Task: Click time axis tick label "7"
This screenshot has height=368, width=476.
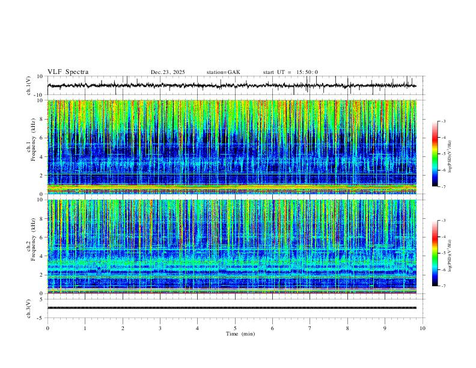Action: [x=310, y=328]
